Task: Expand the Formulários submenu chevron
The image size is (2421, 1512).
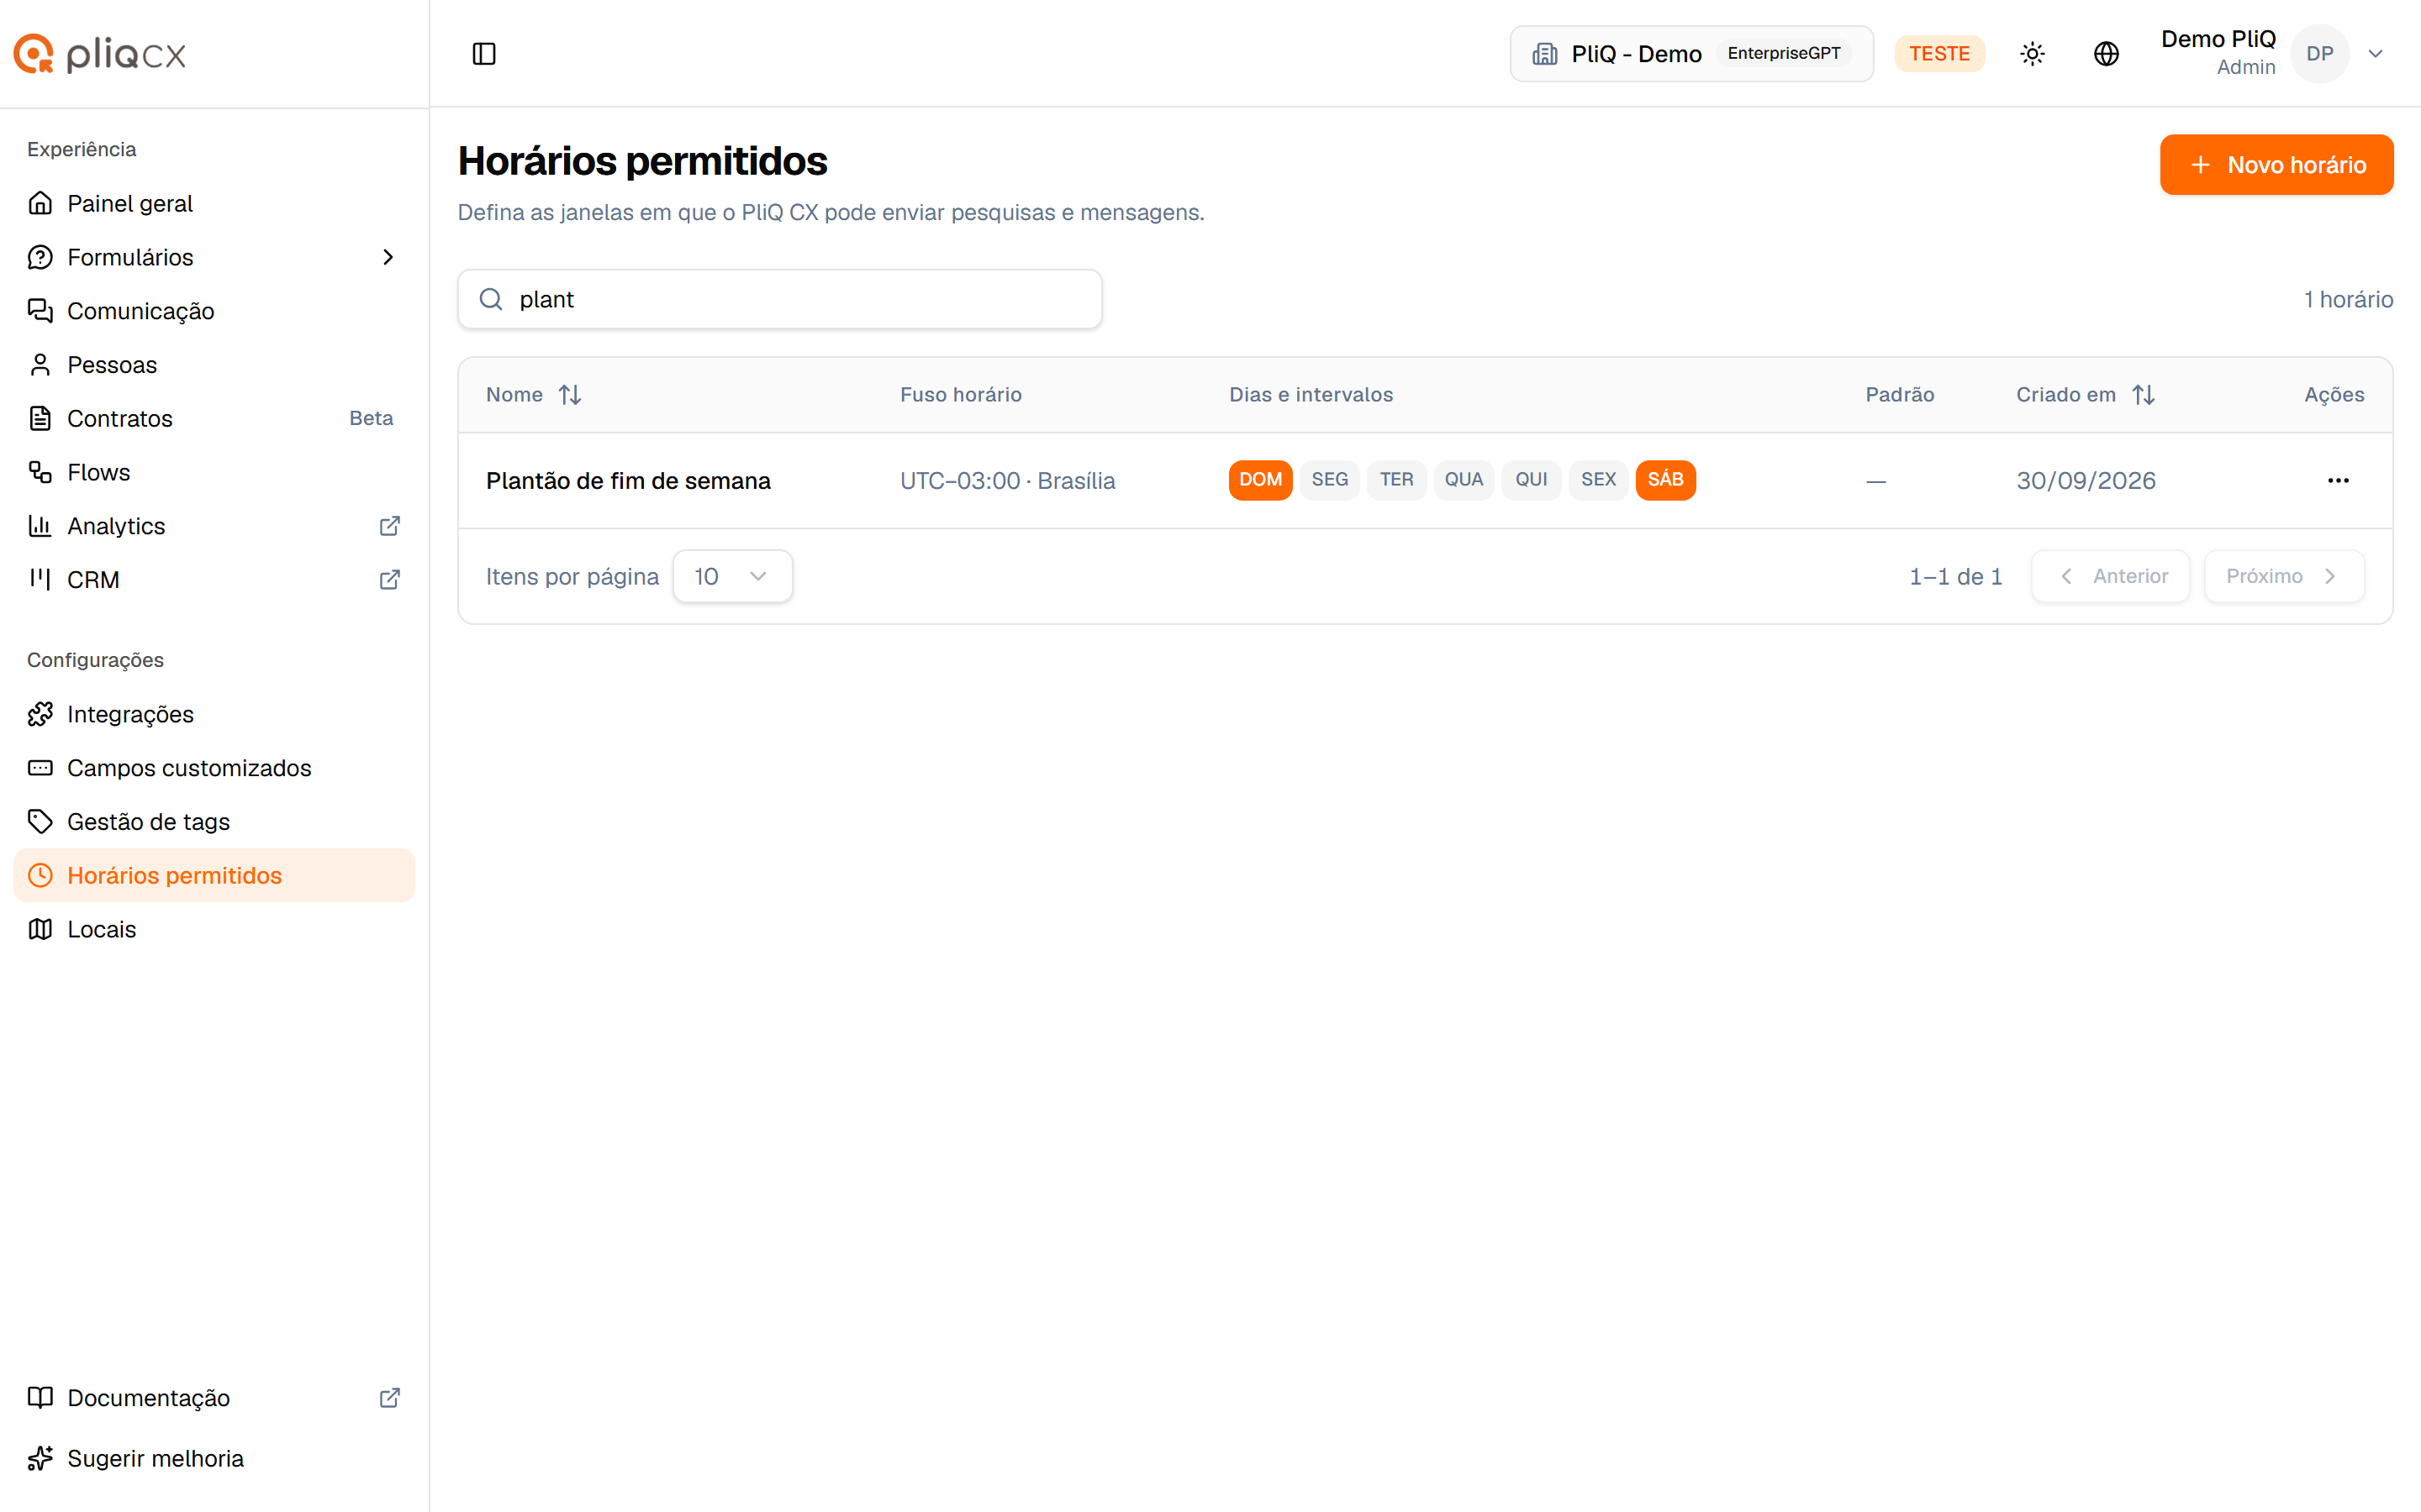Action: [x=388, y=257]
